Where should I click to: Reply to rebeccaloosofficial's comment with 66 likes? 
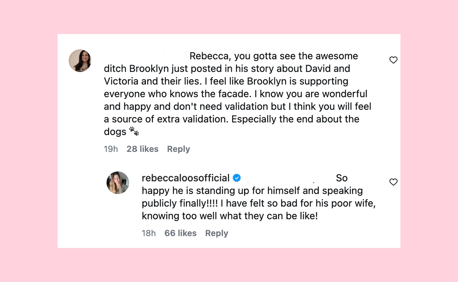[x=216, y=233]
